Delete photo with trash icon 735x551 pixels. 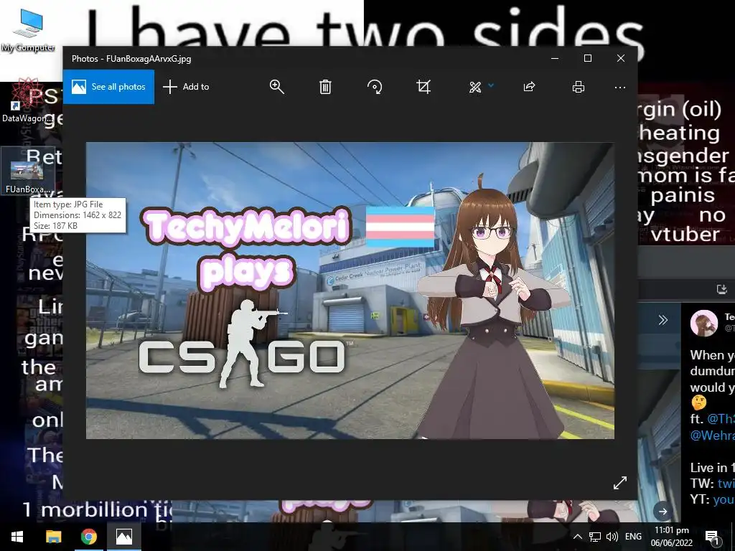(x=325, y=87)
